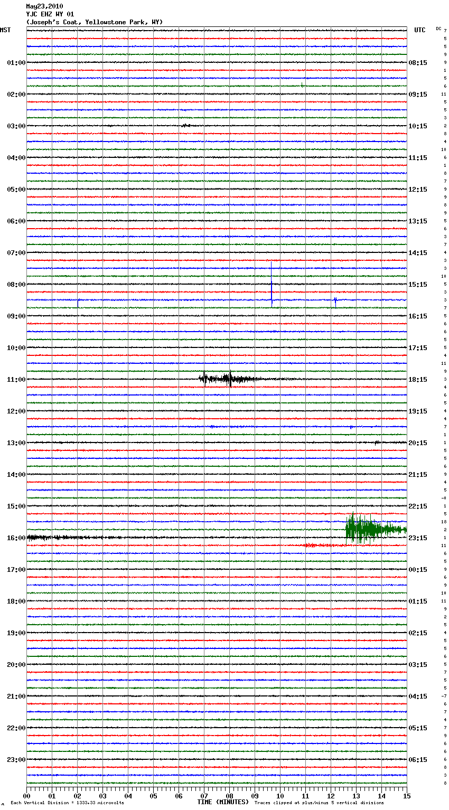Click the 15 minute tick label on bottom axis
This screenshot has width=449, height=810.
(x=407, y=796)
